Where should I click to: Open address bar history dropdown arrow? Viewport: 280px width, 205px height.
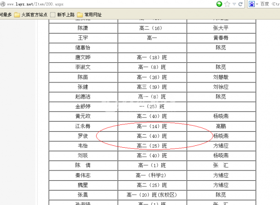pyautogui.click(x=234, y=4)
